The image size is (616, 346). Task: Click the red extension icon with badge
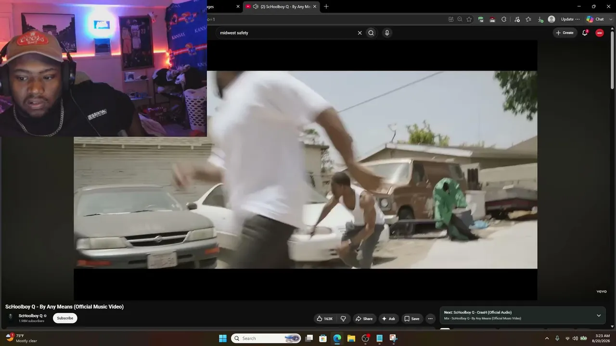point(492,19)
